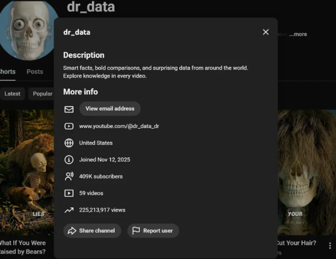Viewport: 336px width, 259px height.
Task: Expand channel description with ...more
Action: click(x=298, y=34)
